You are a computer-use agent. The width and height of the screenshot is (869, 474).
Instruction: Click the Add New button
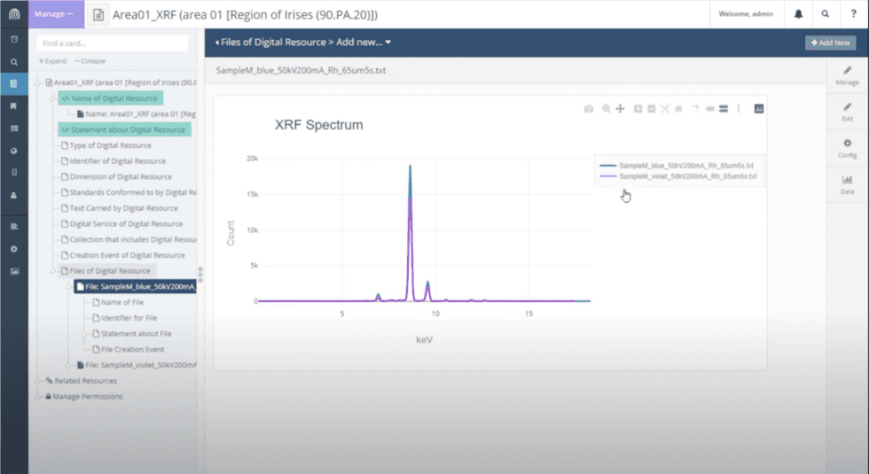[x=830, y=43]
